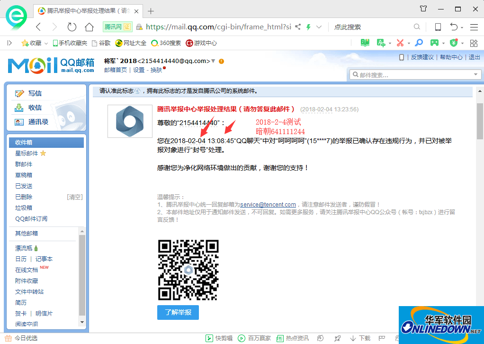Open the browser hamburger menu

(474, 27)
